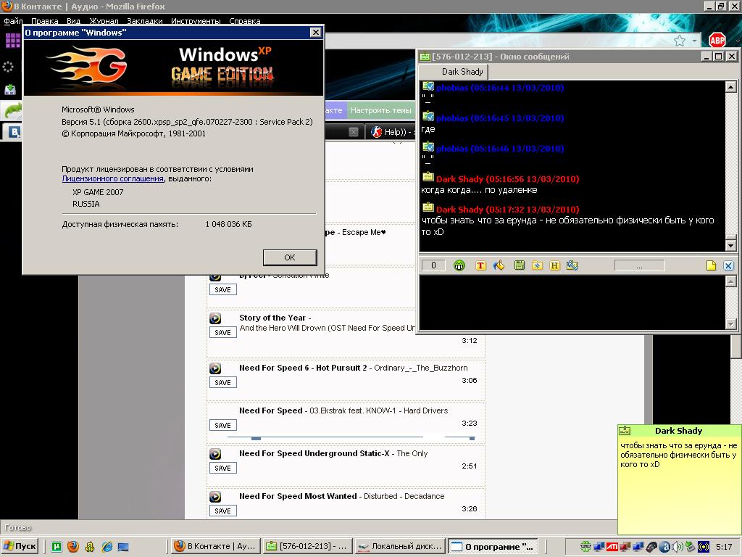742x557 pixels.
Task: Click SAVE button below the Sensation White track
Action: click(x=223, y=290)
